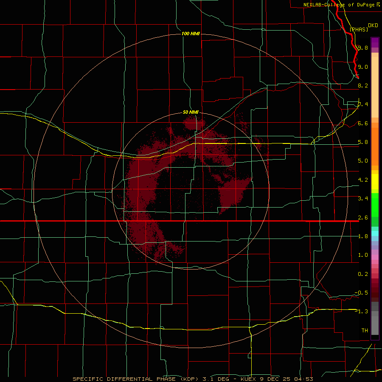This screenshot has width=382, height=382.
Task: Click the 0.2 value on the color scale
Action: point(363,274)
